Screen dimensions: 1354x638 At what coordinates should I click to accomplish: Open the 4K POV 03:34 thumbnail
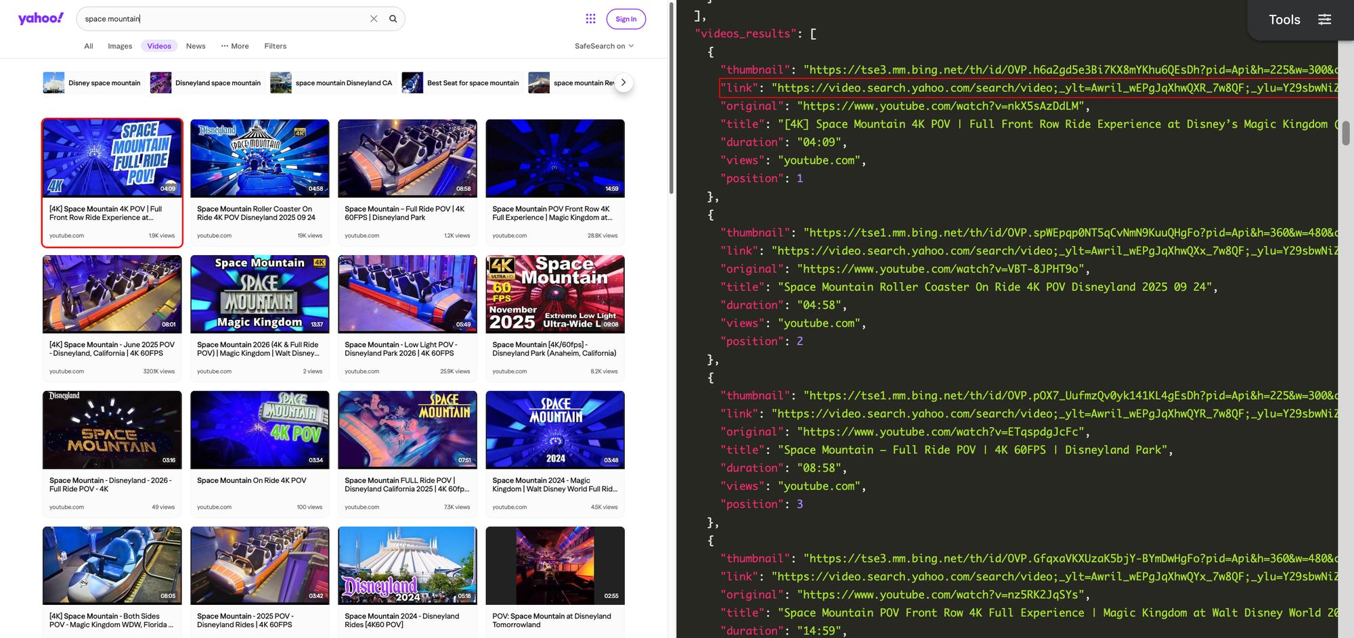coord(260,430)
